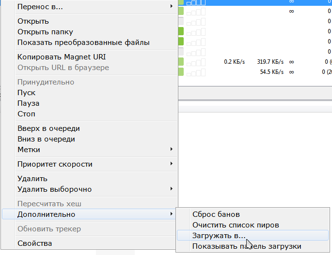Choose "Загружать в..." option
332x255 pixels.
219,236
